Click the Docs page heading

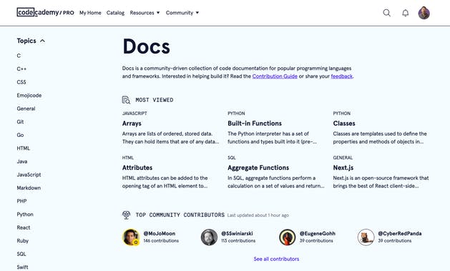147,46
